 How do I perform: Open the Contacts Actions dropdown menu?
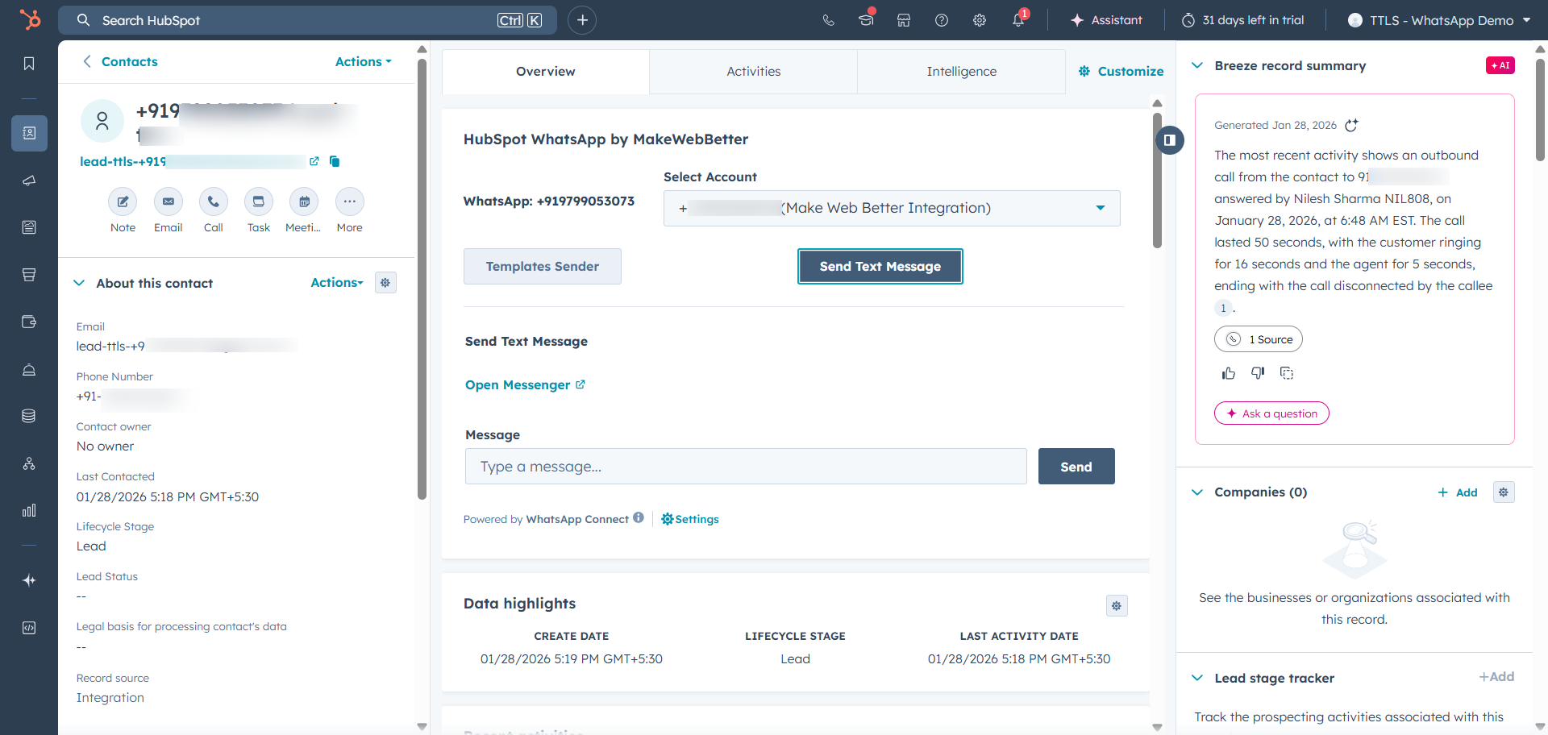pyautogui.click(x=363, y=61)
